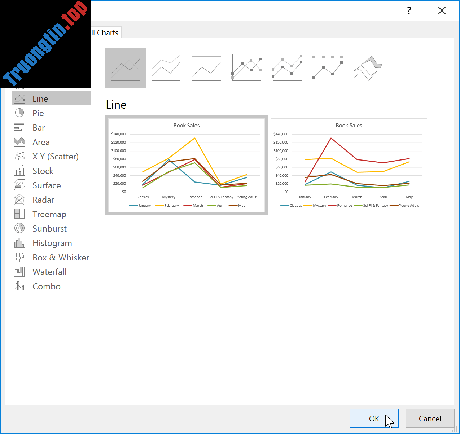Pick the Treemap chart category

click(x=49, y=214)
